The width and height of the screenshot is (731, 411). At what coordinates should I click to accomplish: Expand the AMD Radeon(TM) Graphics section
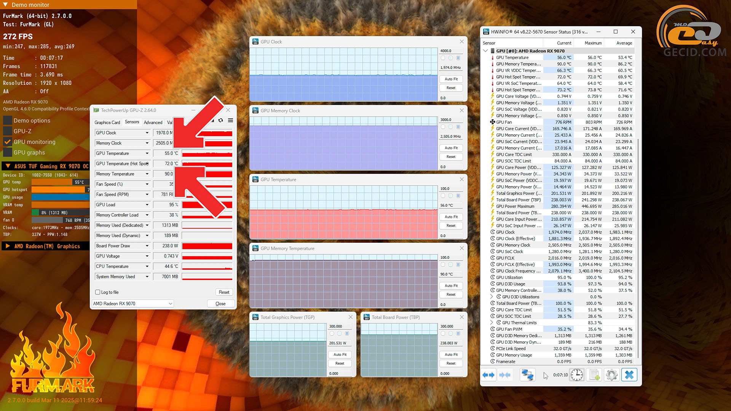8,246
